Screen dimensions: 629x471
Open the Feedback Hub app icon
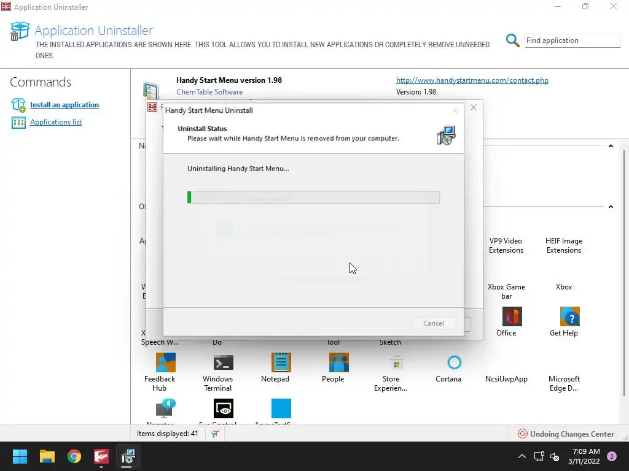tap(165, 362)
